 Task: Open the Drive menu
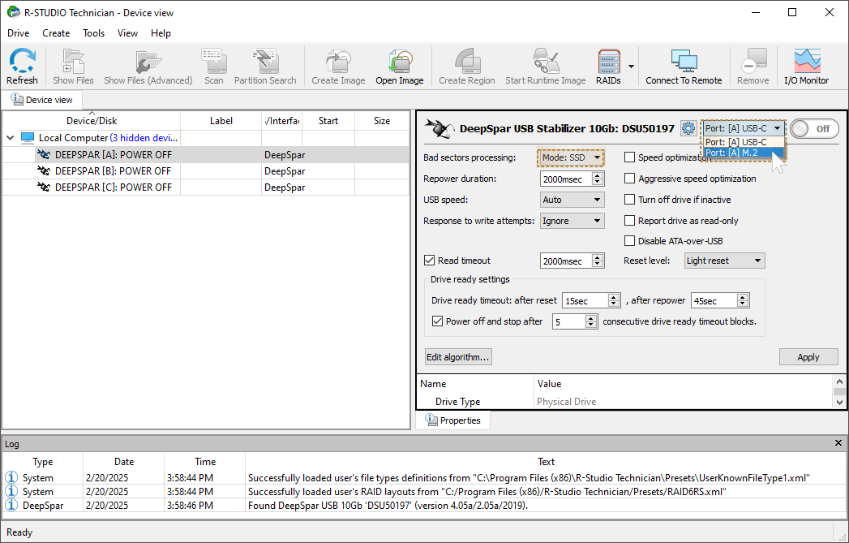click(19, 33)
